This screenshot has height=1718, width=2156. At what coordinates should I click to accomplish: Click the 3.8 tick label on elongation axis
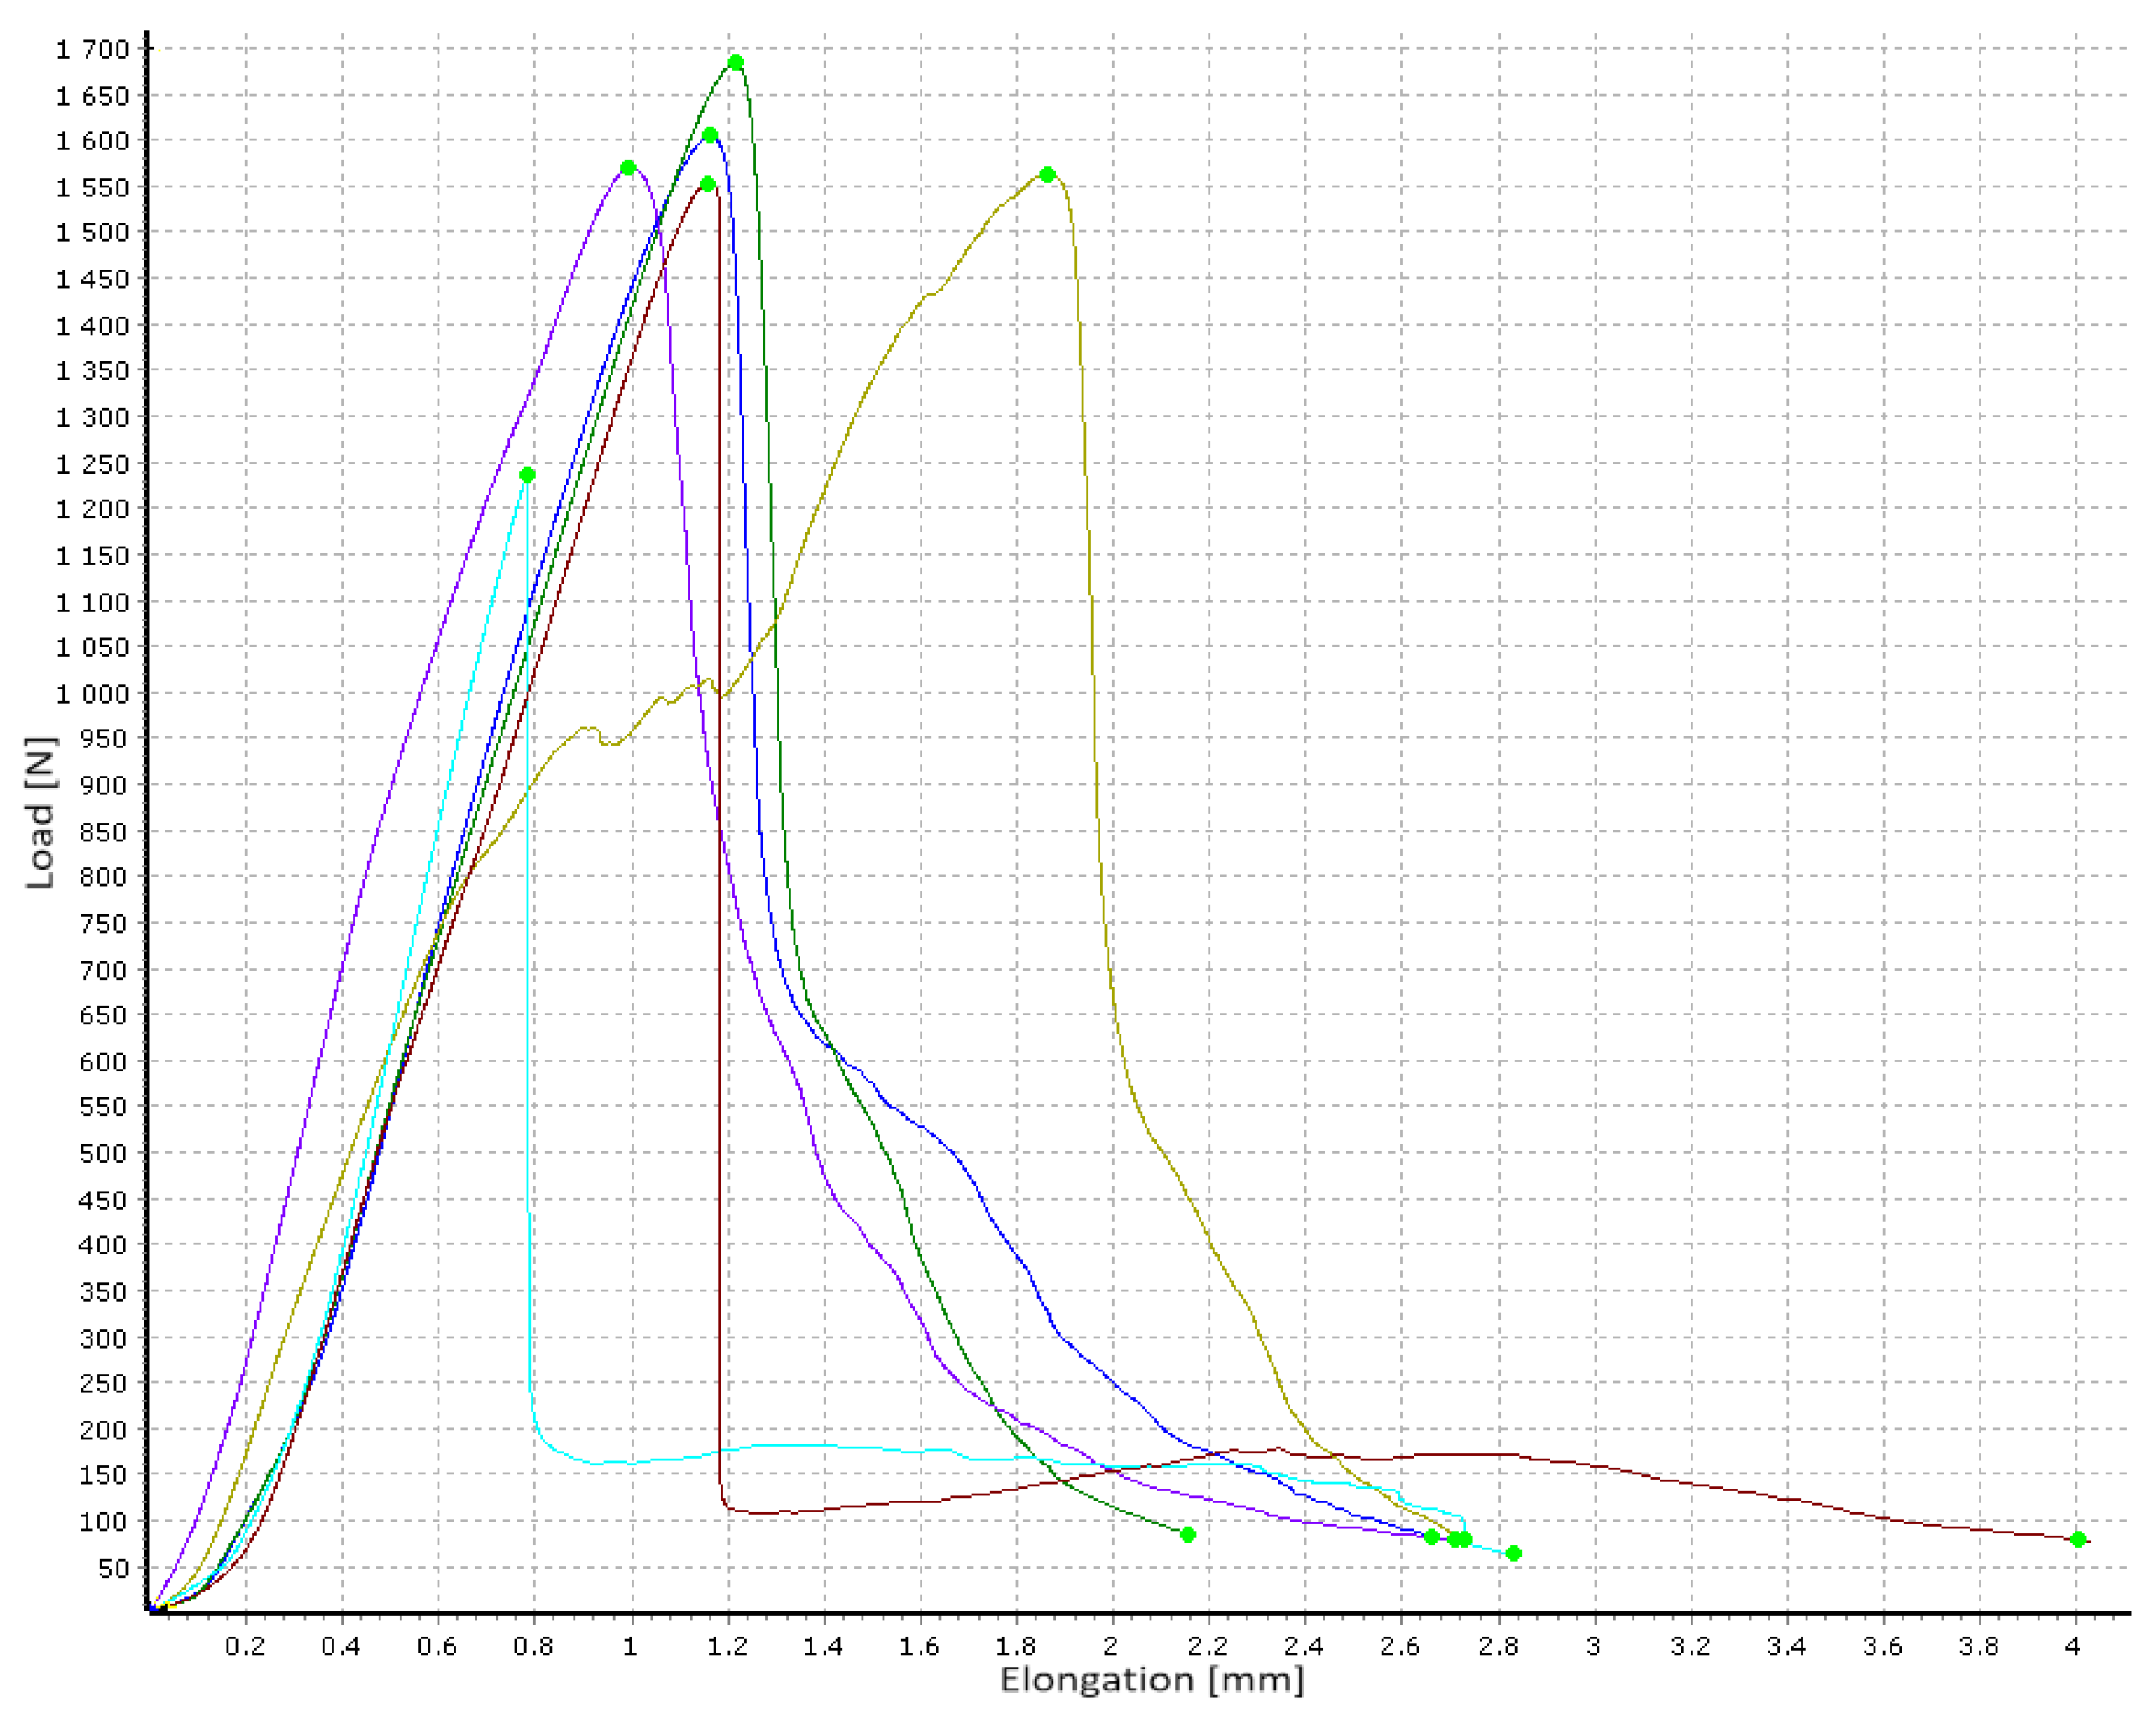click(x=1978, y=1646)
